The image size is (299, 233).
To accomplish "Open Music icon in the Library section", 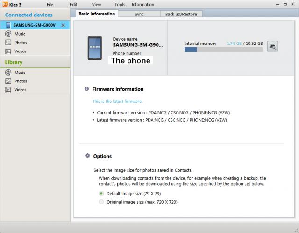I will 8,73.
